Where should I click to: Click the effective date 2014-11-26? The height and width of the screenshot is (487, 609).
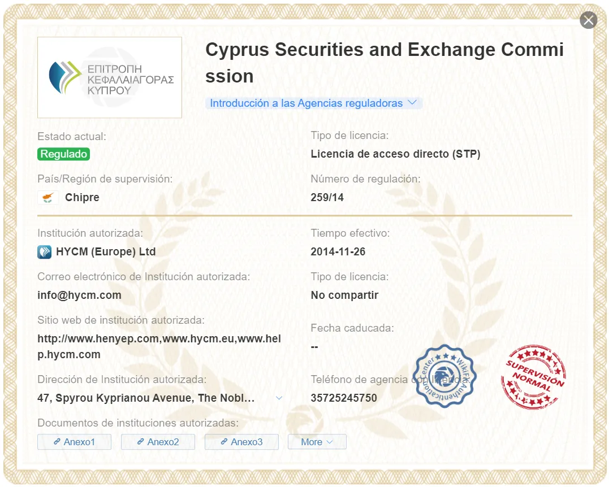point(338,252)
